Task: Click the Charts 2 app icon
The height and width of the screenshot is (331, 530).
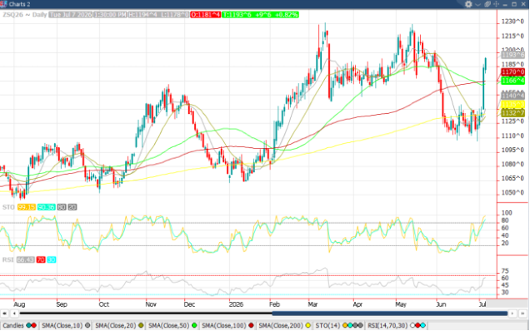Action: [x=3, y=4]
